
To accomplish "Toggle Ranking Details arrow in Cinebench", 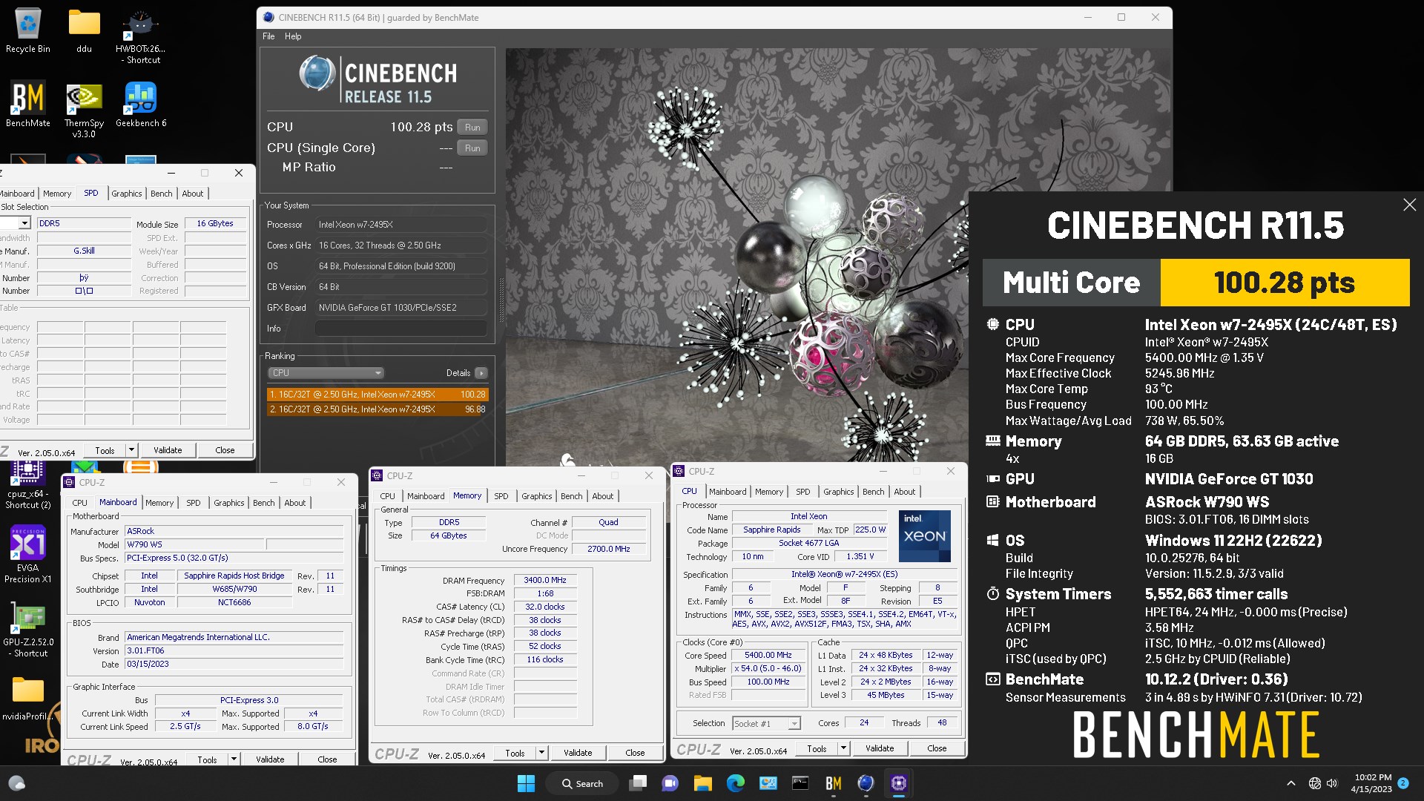I will (x=481, y=373).
